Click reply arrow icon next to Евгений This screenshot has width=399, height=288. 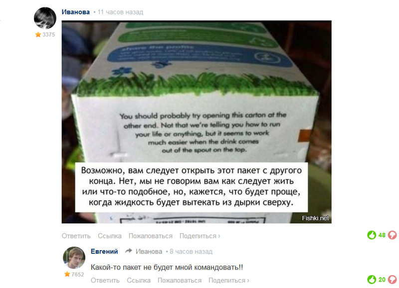coord(129,251)
